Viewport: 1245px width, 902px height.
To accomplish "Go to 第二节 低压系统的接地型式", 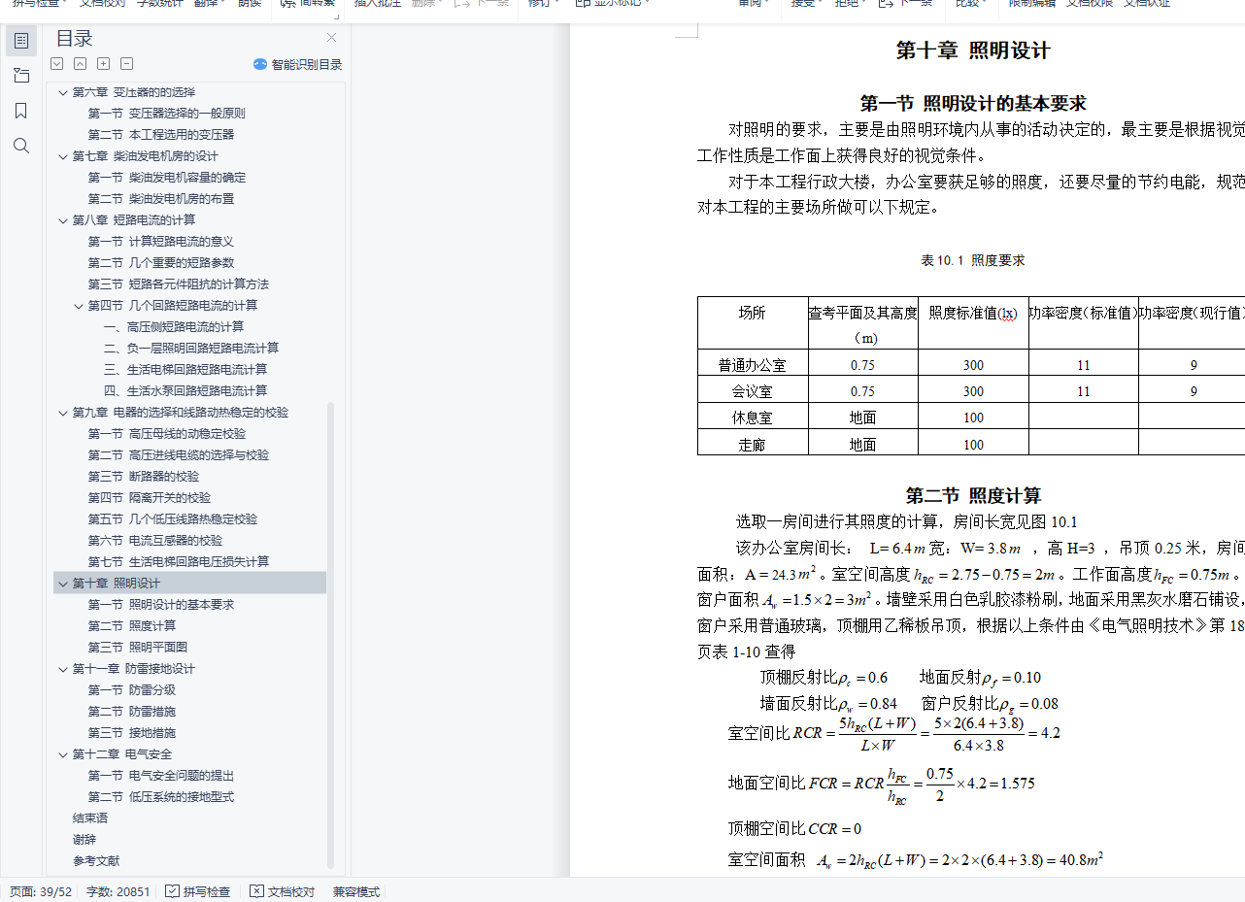I will [161, 797].
